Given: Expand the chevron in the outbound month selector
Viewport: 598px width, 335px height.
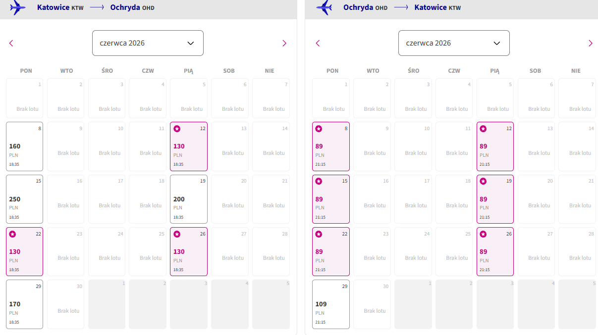Looking at the screenshot, I should pyautogui.click(x=191, y=43).
